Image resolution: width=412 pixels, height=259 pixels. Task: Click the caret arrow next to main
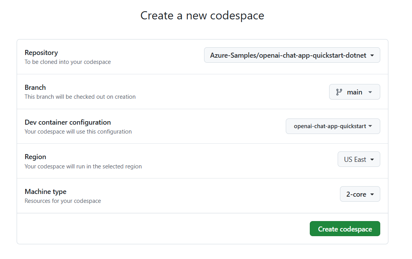coord(370,92)
